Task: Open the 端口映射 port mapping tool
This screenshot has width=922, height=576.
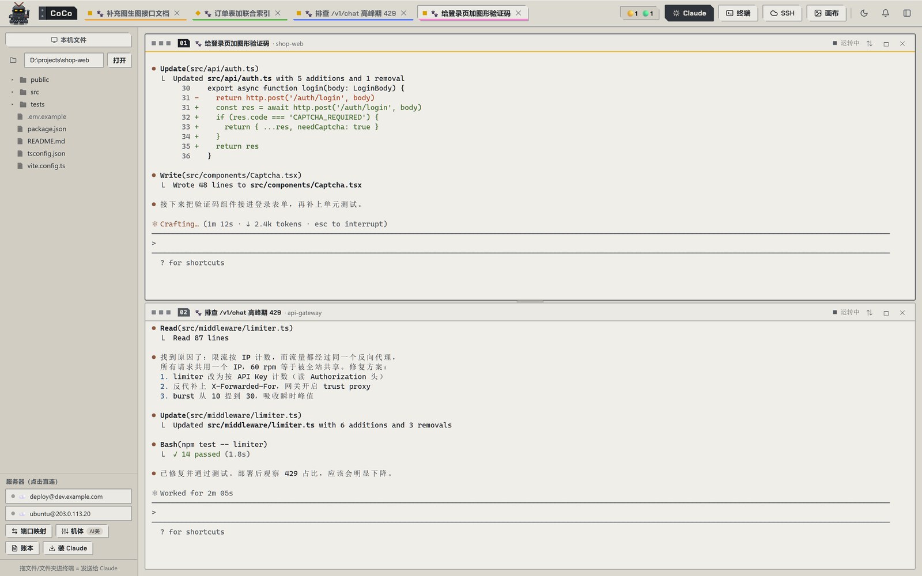Action: (x=29, y=531)
